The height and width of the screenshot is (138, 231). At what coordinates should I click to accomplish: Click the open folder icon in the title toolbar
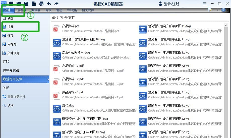pos(19,3)
